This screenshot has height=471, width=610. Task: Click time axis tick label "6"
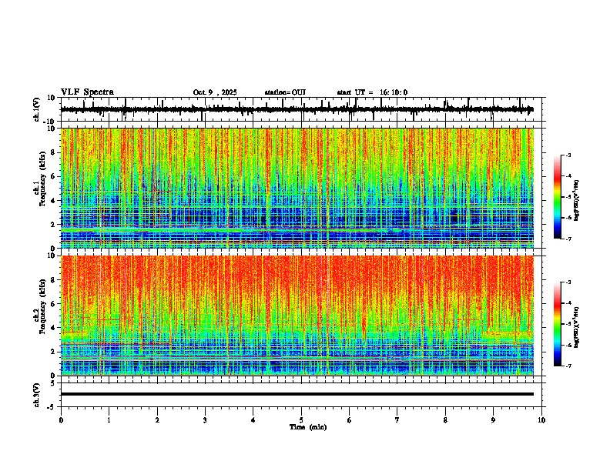(x=350, y=420)
